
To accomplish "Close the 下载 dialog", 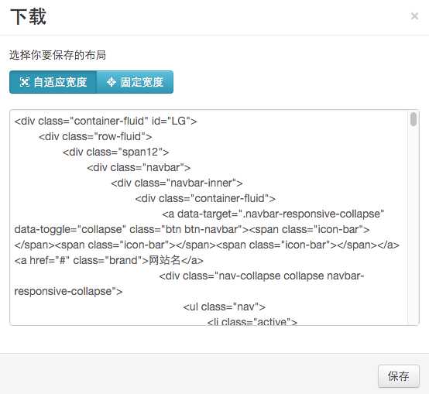I will 414,16.
